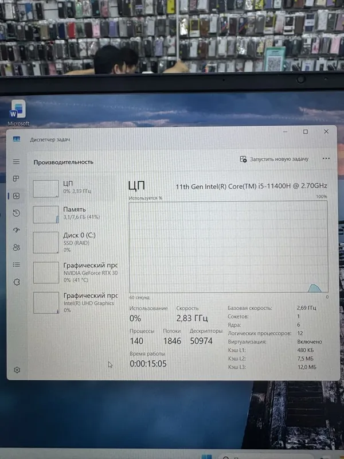Select the Память performance entry
The image size is (344, 459).
coord(75,214)
